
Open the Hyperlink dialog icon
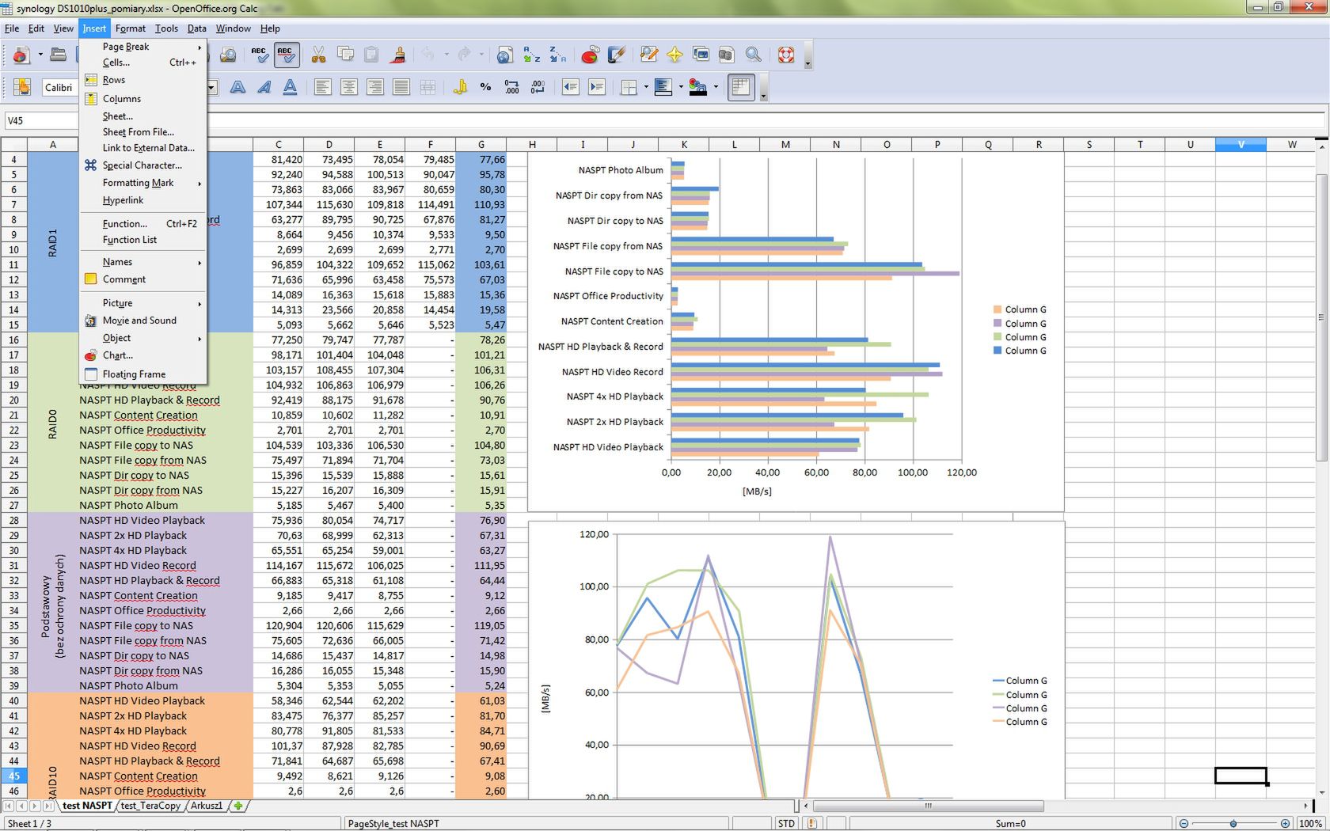click(504, 55)
